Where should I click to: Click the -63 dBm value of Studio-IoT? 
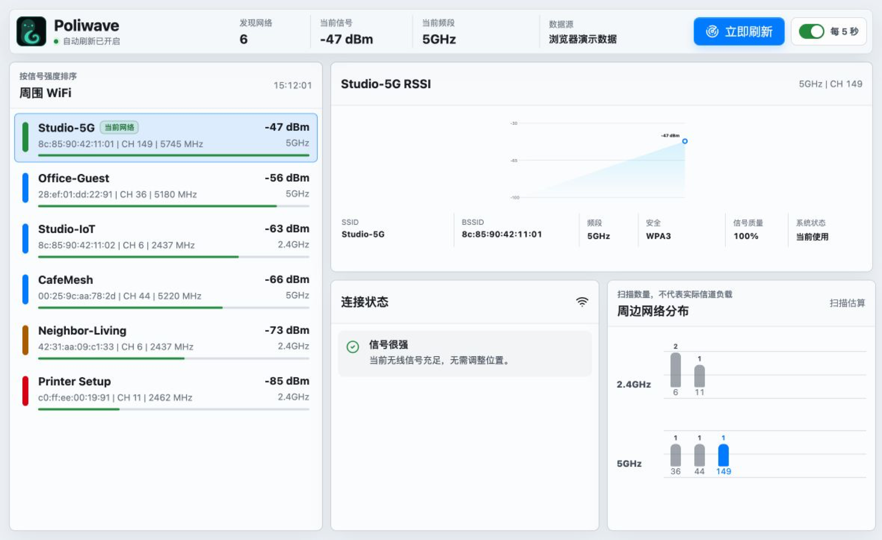287,229
